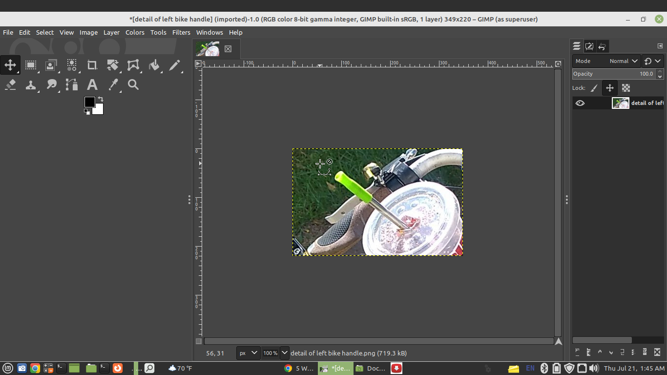Swap foreground and background colors
This screenshot has height=375, width=667.
(x=101, y=99)
